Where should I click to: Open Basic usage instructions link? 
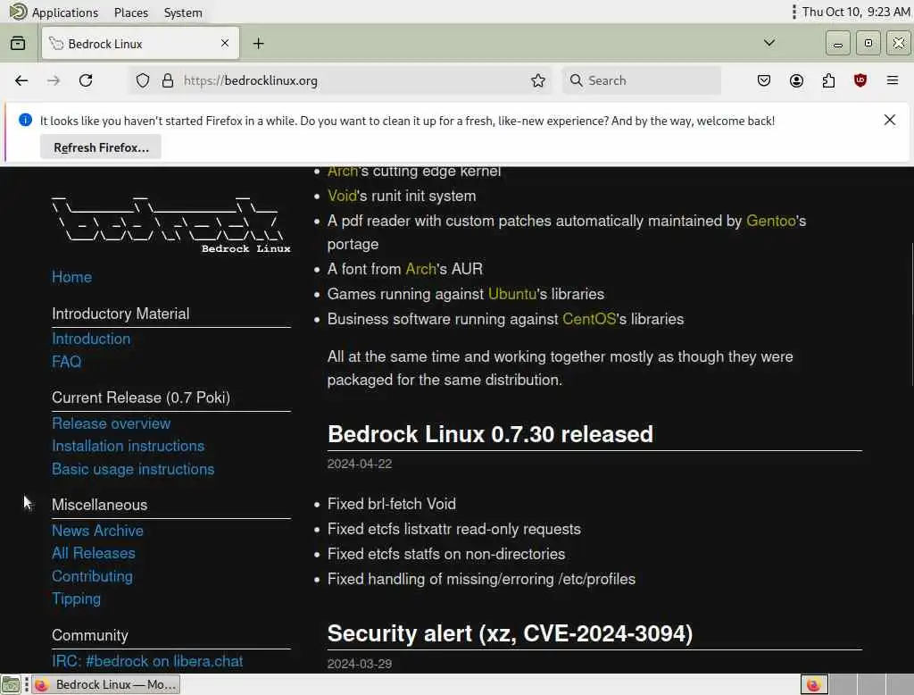[x=133, y=469]
